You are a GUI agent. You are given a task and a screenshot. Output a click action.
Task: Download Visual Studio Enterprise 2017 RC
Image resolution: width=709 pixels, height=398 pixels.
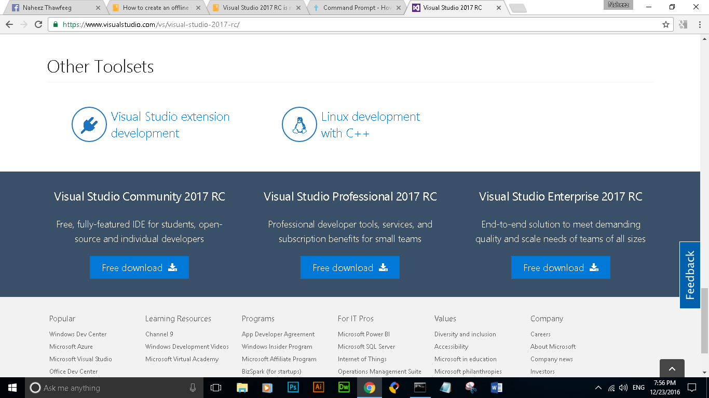click(x=561, y=267)
